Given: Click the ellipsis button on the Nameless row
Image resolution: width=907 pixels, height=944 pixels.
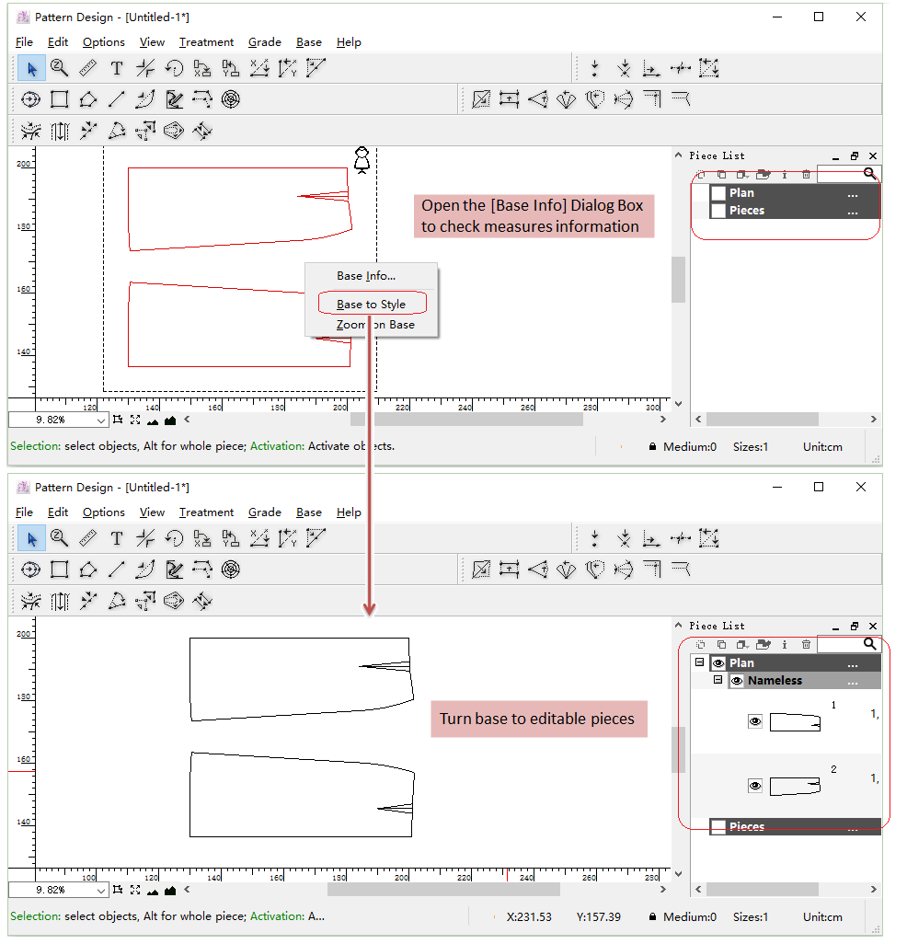Looking at the screenshot, I should [852, 682].
